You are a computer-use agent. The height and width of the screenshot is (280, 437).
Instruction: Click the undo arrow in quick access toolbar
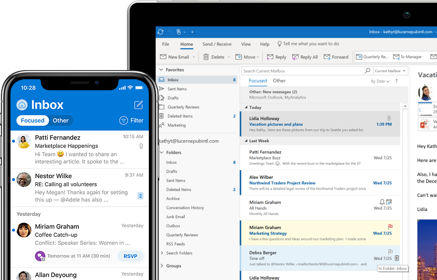click(170, 32)
